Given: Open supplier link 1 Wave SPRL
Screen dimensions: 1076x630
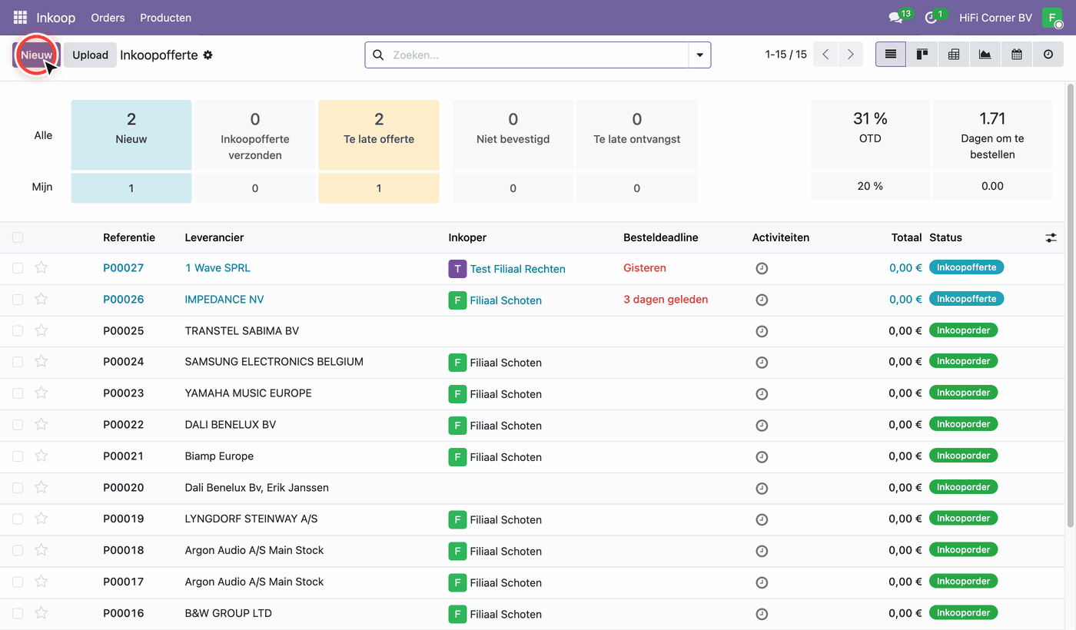Looking at the screenshot, I should coord(218,268).
